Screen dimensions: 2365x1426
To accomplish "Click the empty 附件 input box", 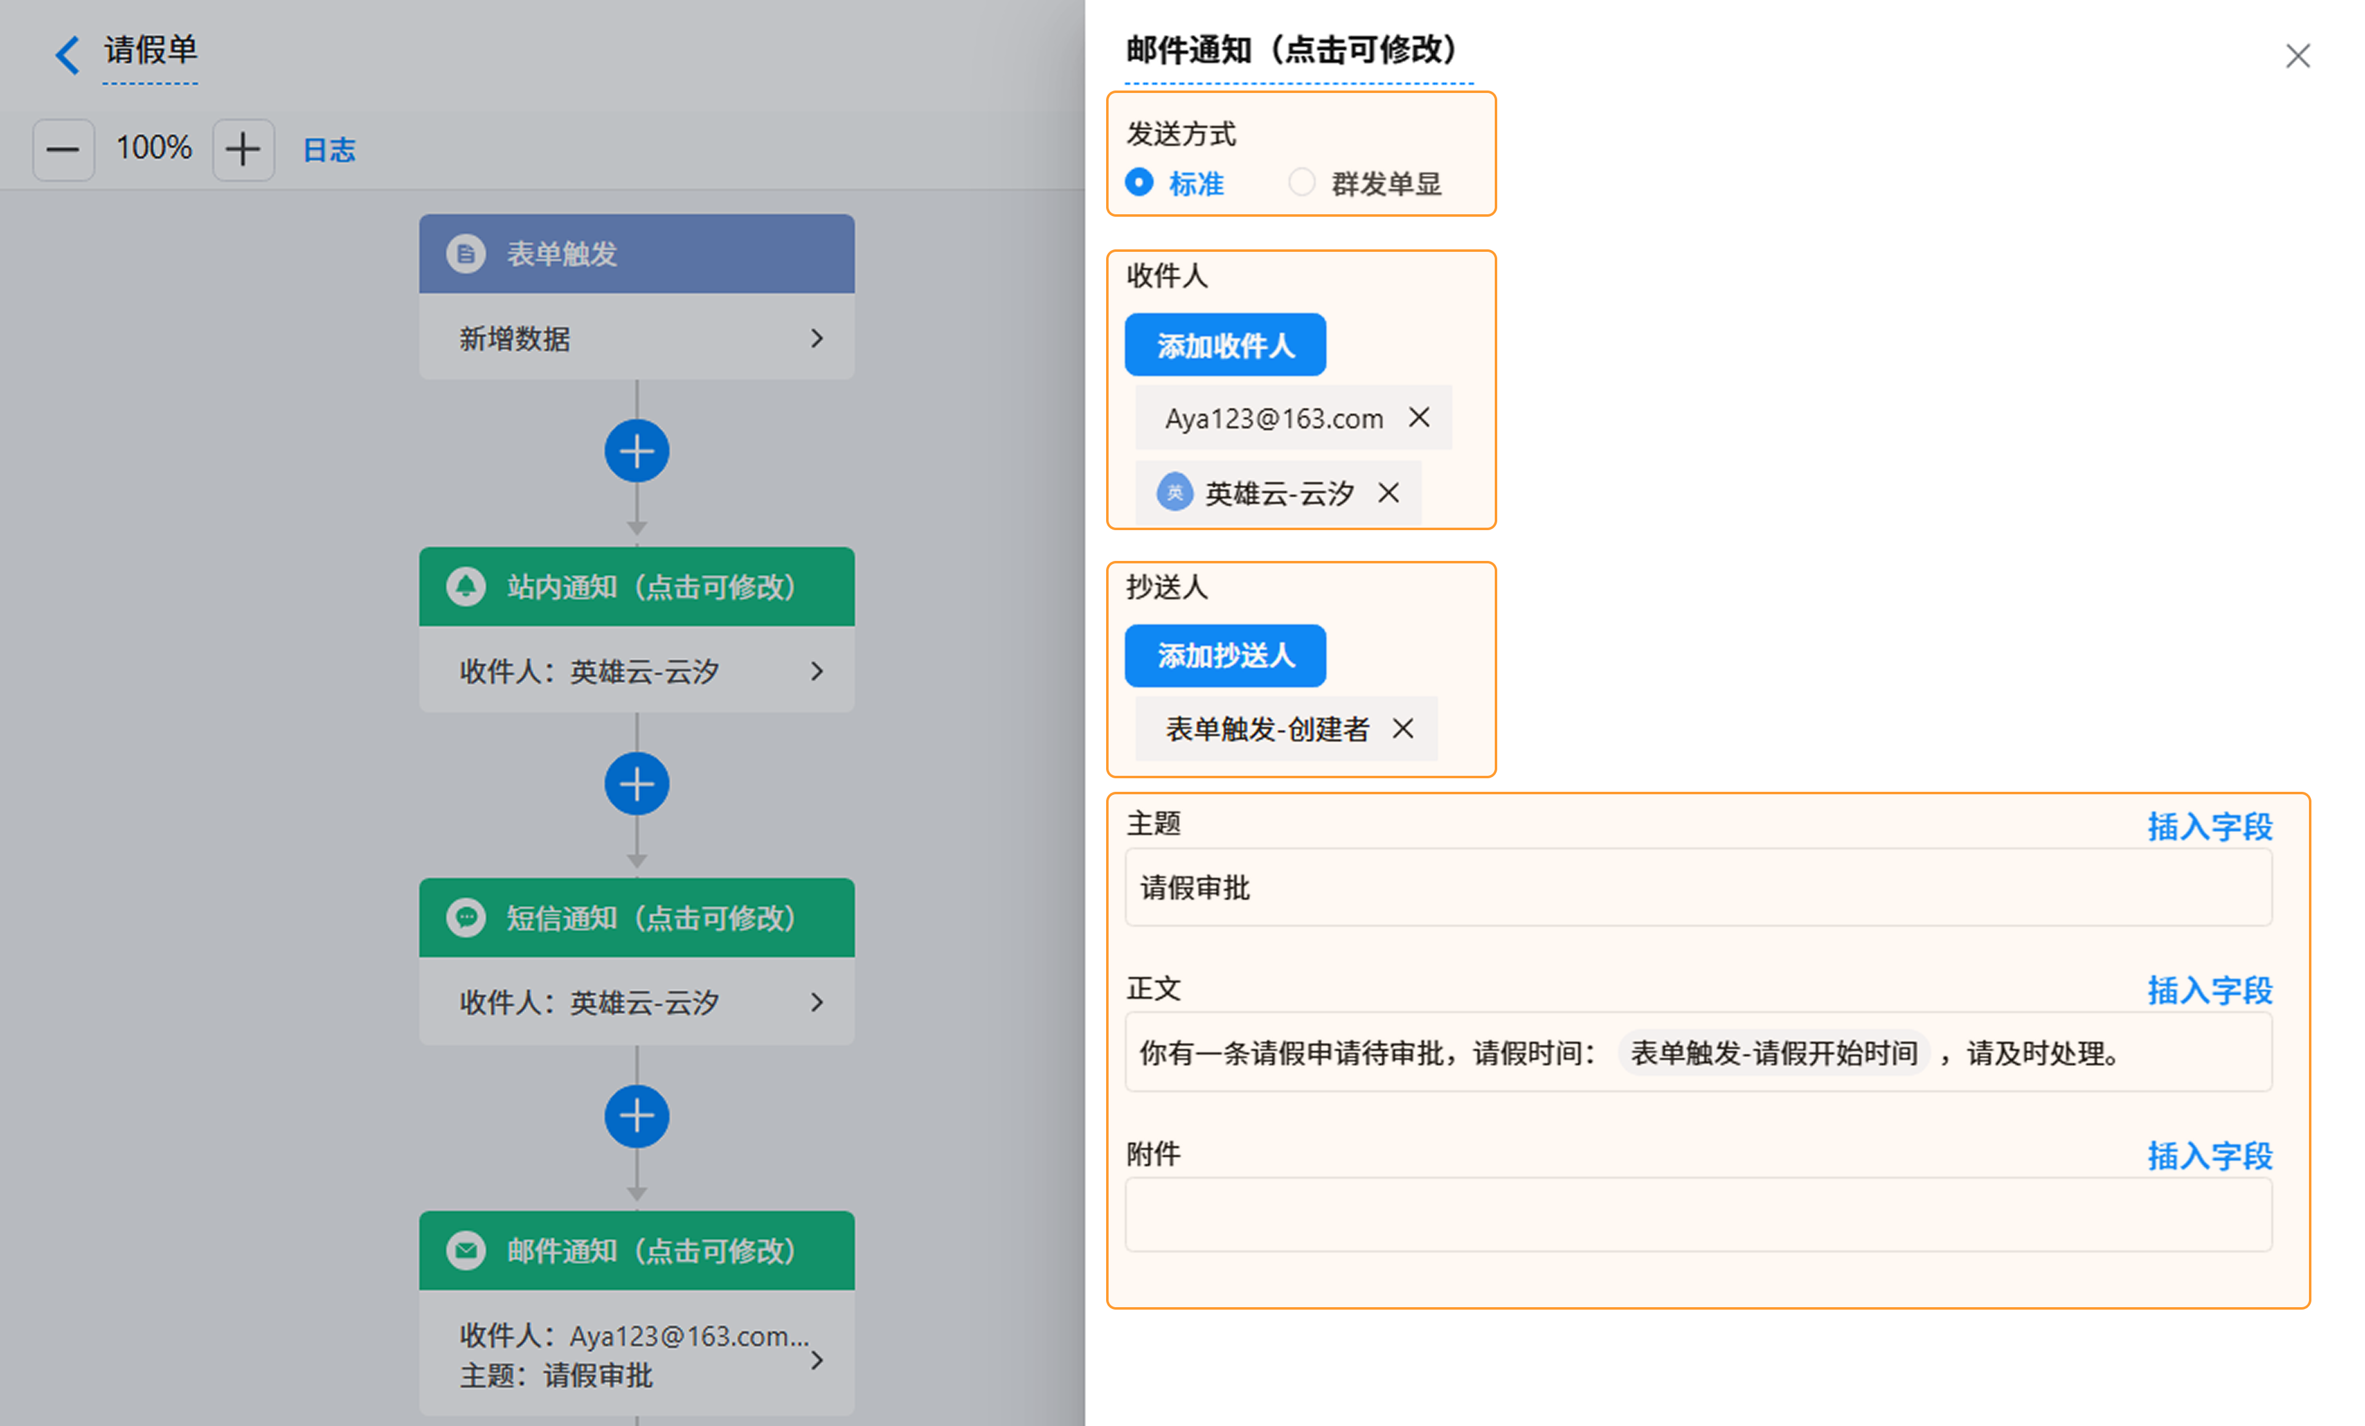I will (x=1698, y=1215).
